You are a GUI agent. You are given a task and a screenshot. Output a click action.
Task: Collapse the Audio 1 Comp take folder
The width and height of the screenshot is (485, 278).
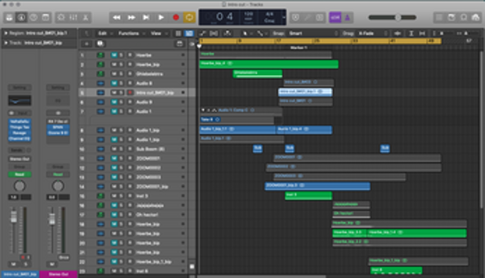(x=203, y=110)
